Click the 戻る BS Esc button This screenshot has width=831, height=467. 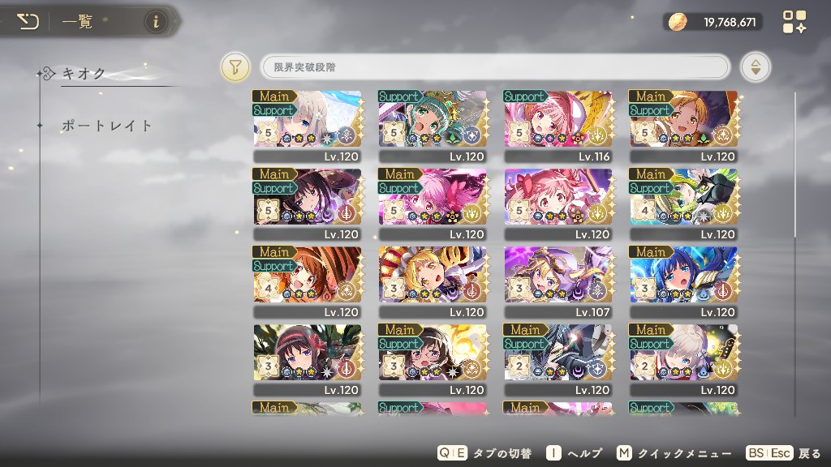click(783, 453)
